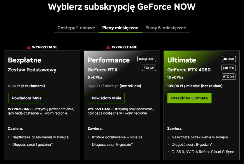Switch to the Dostępy 1-dniowe tab
Viewport: 244px width, 164px height.
point(76,28)
